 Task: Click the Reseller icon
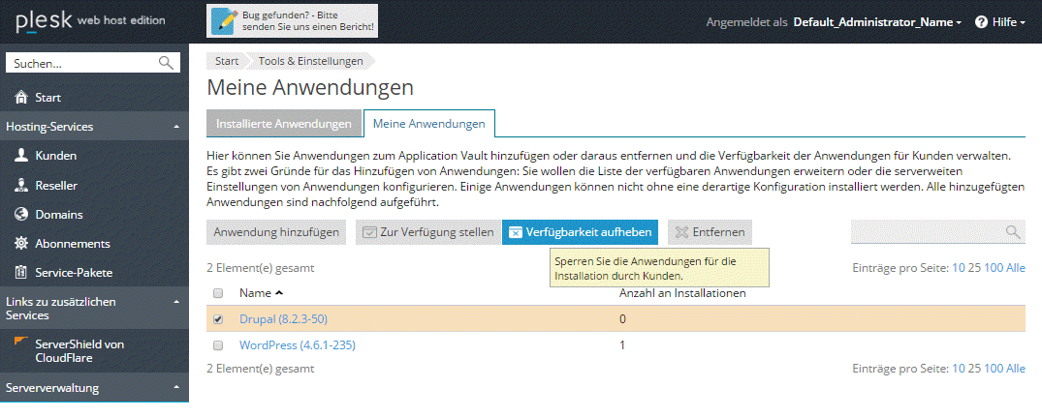[21, 185]
